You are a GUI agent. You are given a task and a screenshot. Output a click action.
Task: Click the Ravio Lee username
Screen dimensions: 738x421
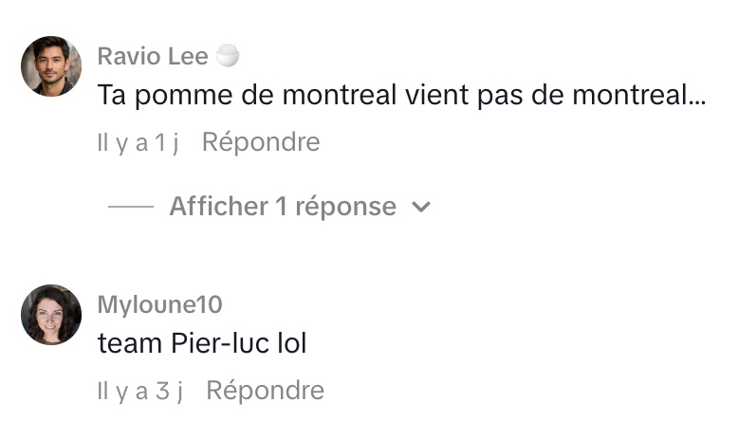(x=153, y=56)
